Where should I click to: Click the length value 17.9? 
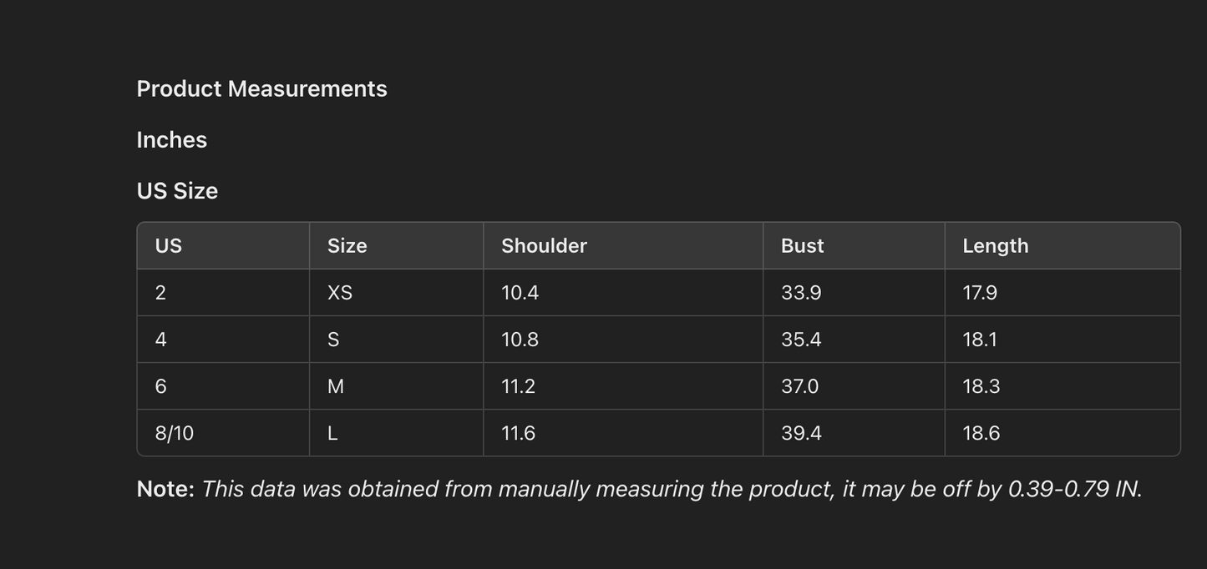click(980, 293)
